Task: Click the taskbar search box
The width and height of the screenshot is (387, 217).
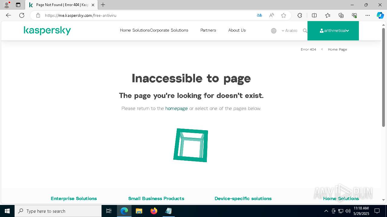Action: pos(58,211)
